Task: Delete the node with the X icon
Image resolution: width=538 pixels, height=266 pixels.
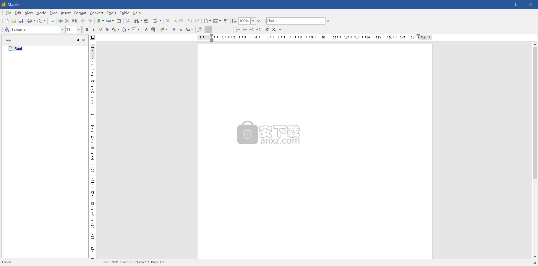Action: (x=67, y=21)
